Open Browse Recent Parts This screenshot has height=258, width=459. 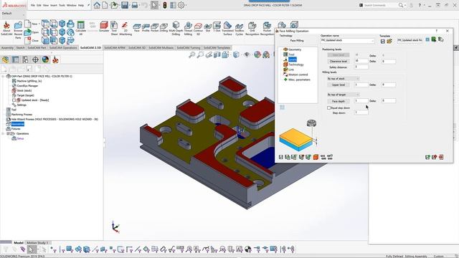[18, 30]
